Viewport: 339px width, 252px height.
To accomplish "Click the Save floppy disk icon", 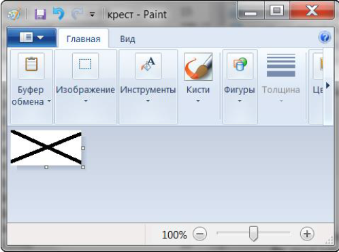I will (40, 14).
